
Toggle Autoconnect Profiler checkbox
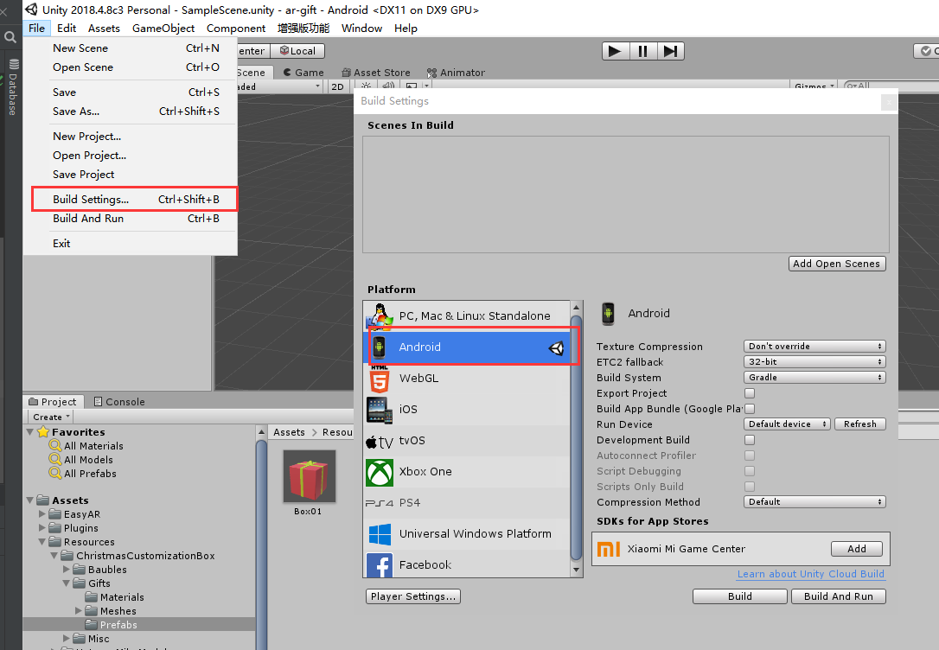point(750,456)
